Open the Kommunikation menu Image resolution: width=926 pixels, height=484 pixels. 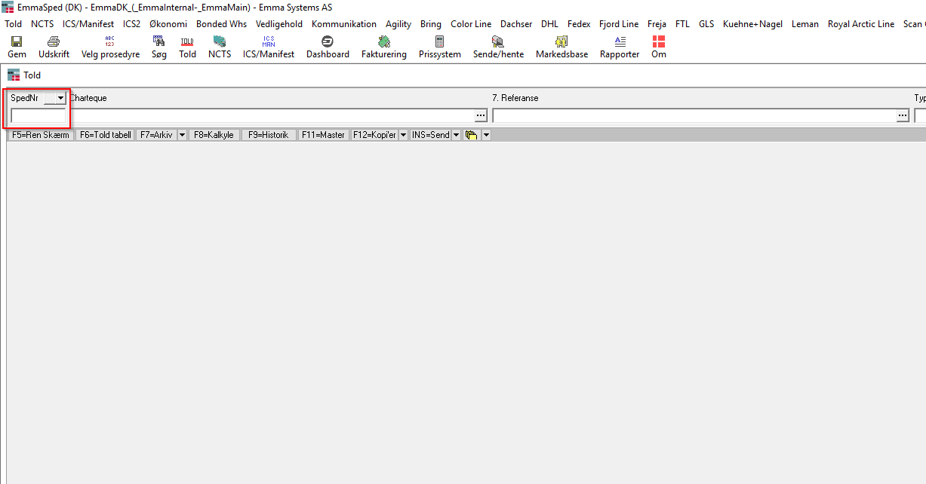click(343, 24)
